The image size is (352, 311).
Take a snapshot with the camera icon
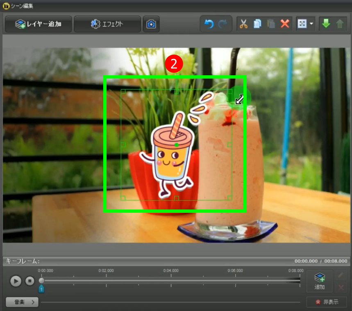pyautogui.click(x=151, y=24)
